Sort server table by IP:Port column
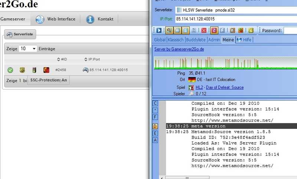 point(92,59)
